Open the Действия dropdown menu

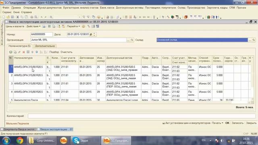(33, 27)
